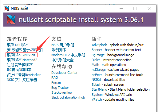Viewport: 166px width, 112px height.
Task: Open Modern UI 2 中文手册
Action: click(x=68, y=55)
